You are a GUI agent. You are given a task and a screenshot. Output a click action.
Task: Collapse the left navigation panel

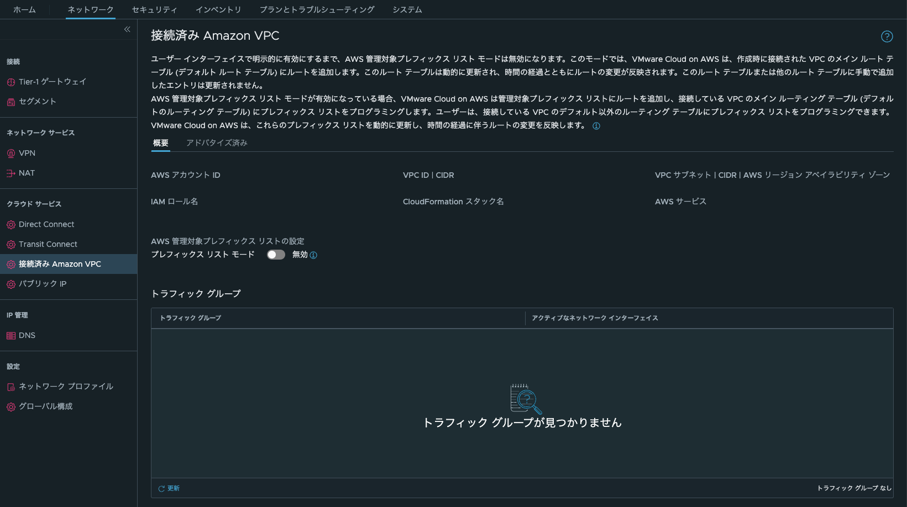click(x=127, y=29)
